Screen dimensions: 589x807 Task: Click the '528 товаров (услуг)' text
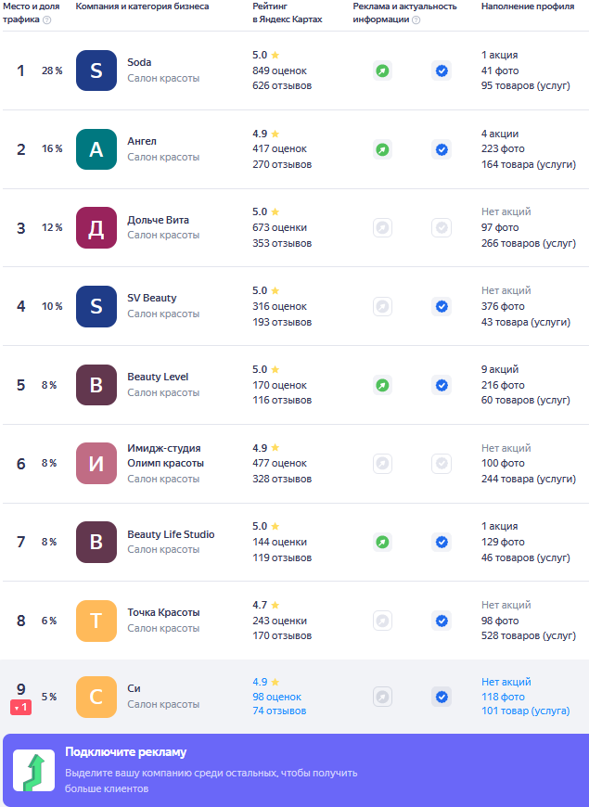pyautogui.click(x=529, y=635)
